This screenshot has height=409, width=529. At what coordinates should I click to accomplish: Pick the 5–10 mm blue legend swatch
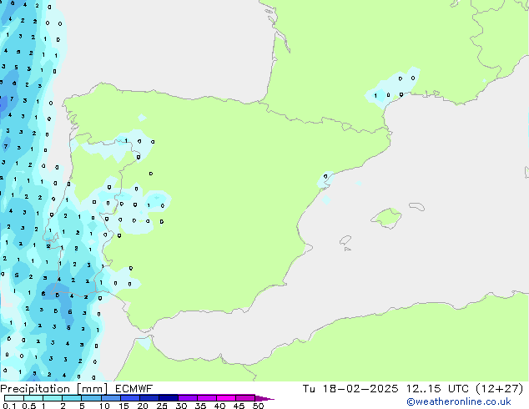click(x=91, y=398)
